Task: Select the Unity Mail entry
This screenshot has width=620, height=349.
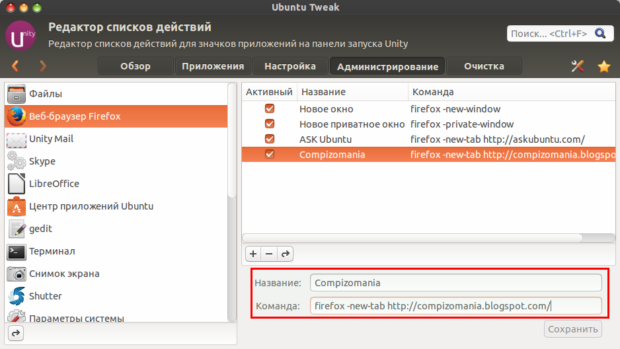Action: click(x=116, y=139)
